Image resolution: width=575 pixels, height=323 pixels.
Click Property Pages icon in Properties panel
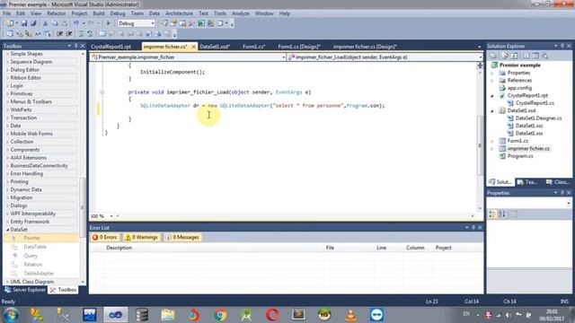[514, 214]
